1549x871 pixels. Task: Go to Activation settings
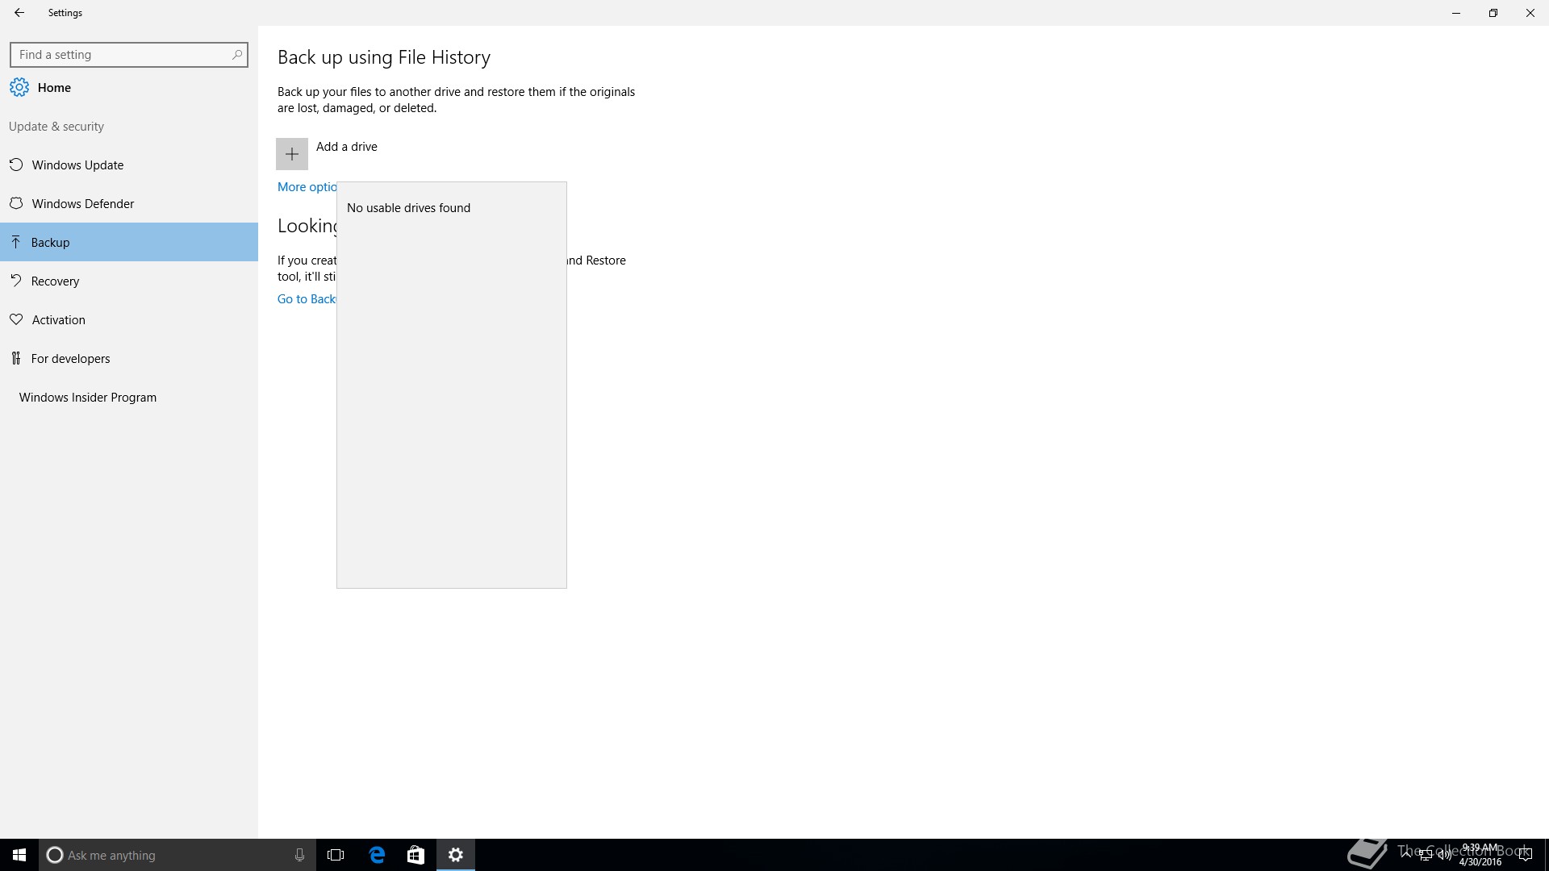[x=58, y=320]
